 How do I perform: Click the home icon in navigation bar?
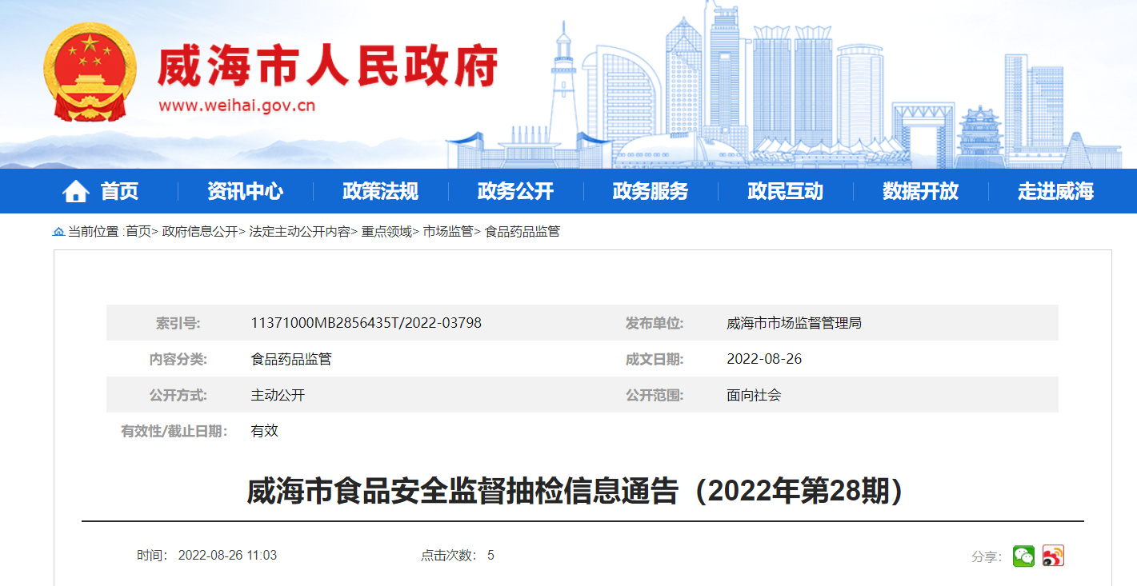click(76, 192)
